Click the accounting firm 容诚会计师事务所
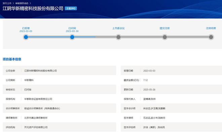 click(x=42, y=108)
